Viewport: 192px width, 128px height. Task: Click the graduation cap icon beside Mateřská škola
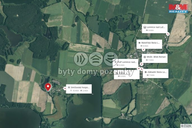[139, 43]
